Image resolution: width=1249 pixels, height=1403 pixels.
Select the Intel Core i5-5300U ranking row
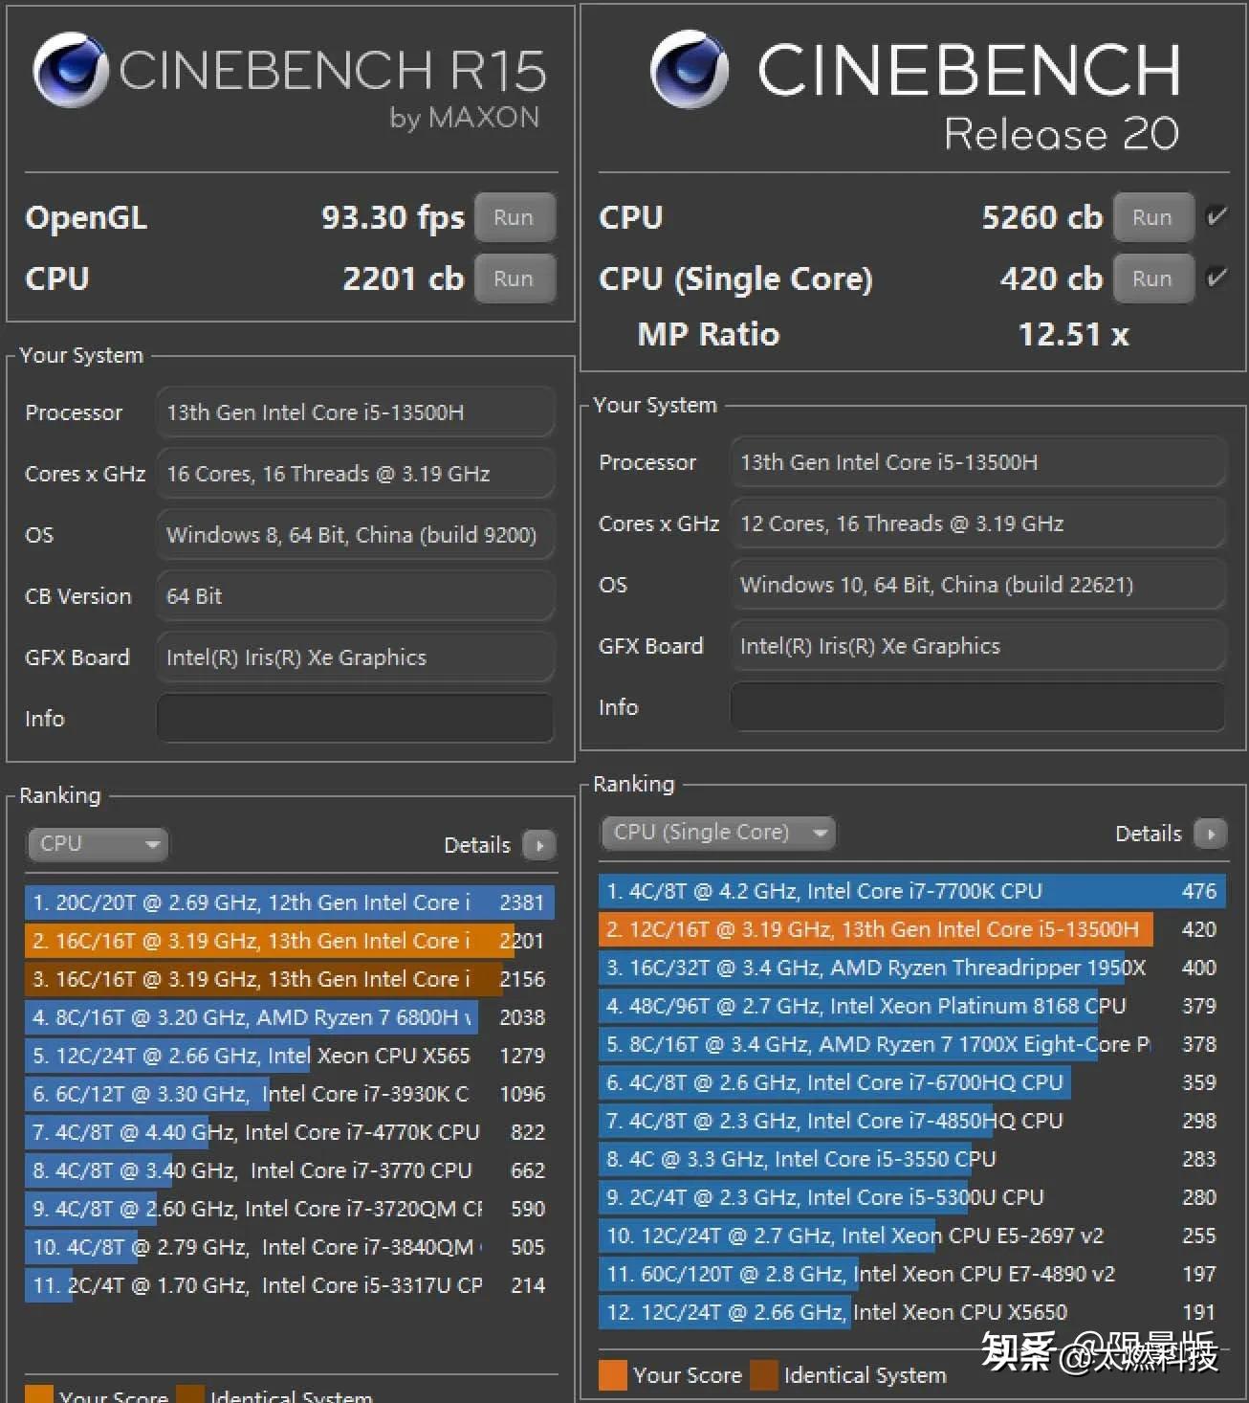(x=912, y=1197)
